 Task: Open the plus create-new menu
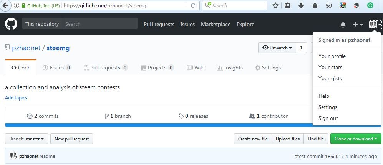(358, 25)
